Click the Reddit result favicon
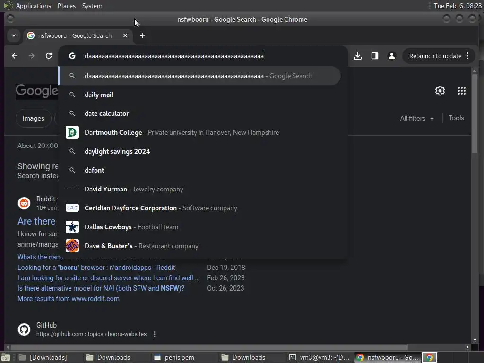Screen dimensions: 484x363 tap(24, 203)
